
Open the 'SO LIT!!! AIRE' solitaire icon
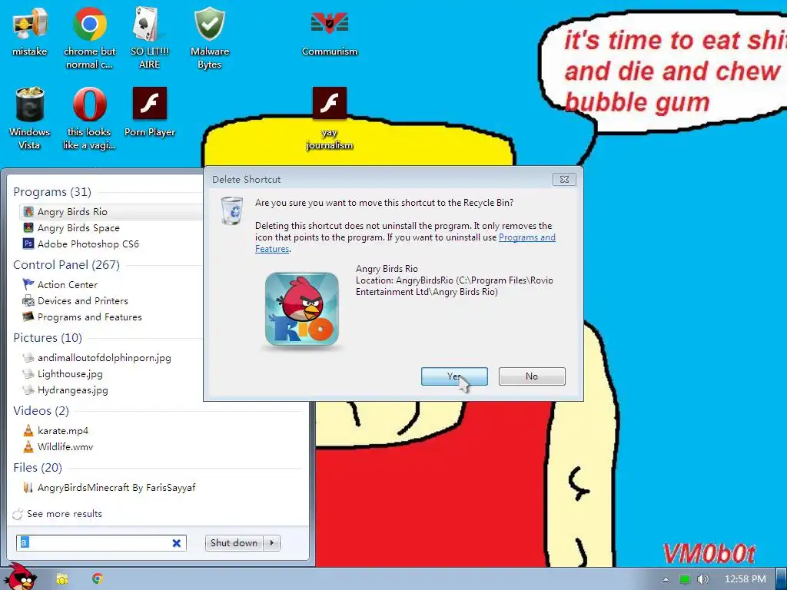pyautogui.click(x=149, y=38)
